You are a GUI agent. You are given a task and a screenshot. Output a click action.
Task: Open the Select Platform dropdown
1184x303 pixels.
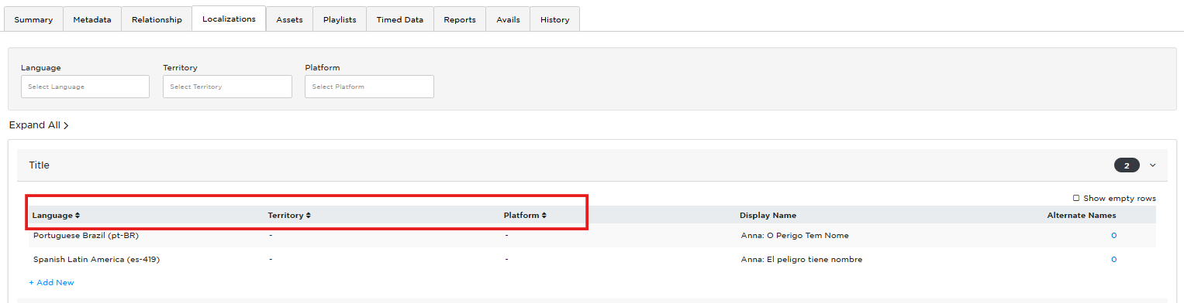coord(369,87)
